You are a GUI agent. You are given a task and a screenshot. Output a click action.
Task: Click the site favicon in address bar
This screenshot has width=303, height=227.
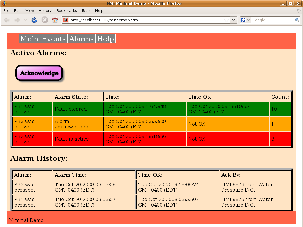[66, 20]
